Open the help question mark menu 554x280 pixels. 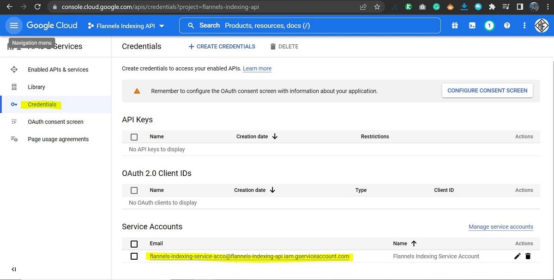tap(507, 26)
